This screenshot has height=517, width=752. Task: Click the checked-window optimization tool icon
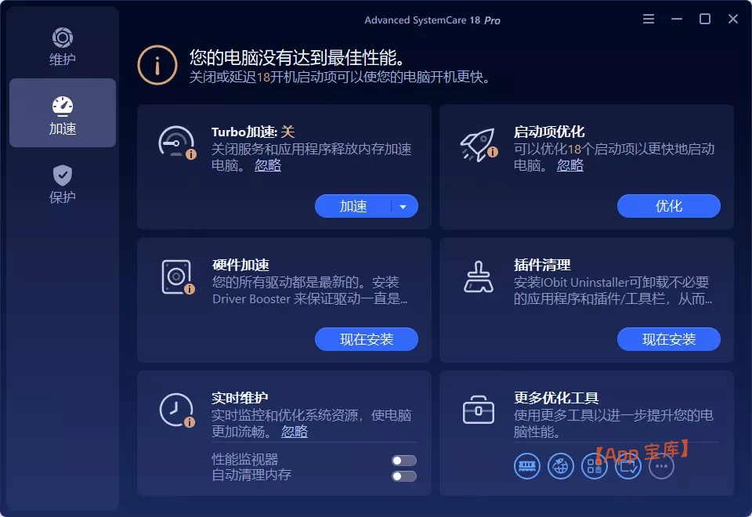click(x=627, y=465)
